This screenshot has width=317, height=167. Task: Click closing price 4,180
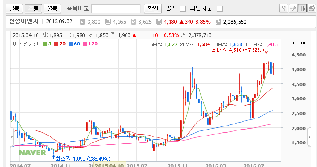click(x=170, y=22)
